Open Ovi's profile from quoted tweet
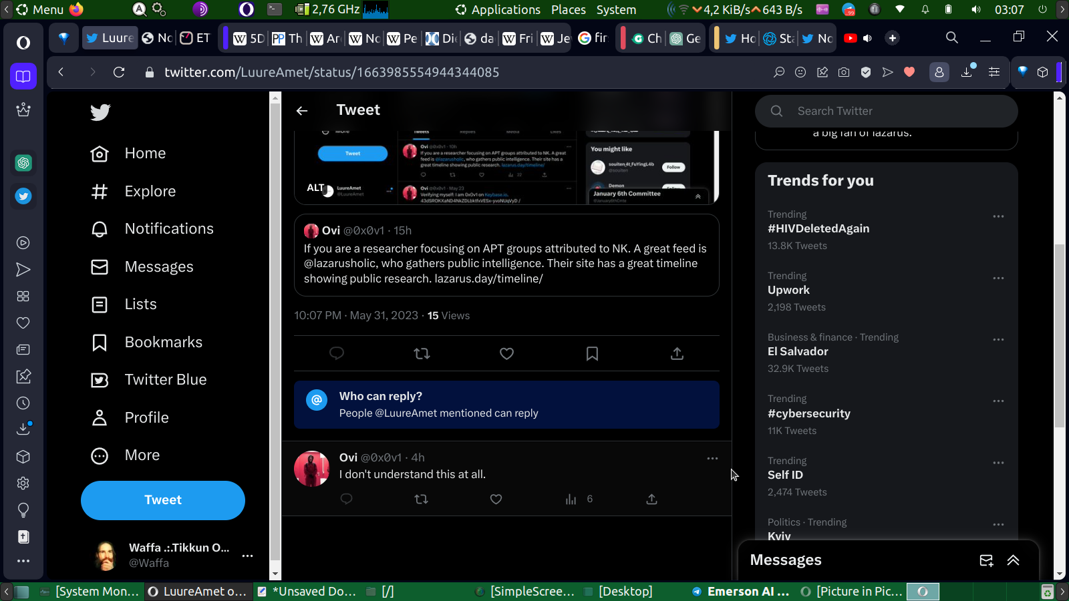 click(331, 230)
